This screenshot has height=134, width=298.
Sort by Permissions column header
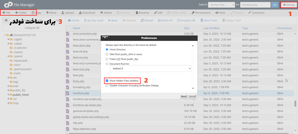(x=284, y=28)
